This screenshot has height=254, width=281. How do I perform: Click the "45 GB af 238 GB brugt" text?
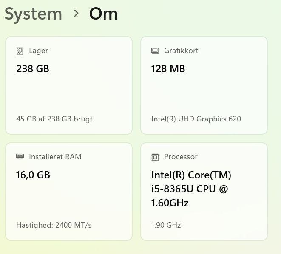[x=54, y=119]
